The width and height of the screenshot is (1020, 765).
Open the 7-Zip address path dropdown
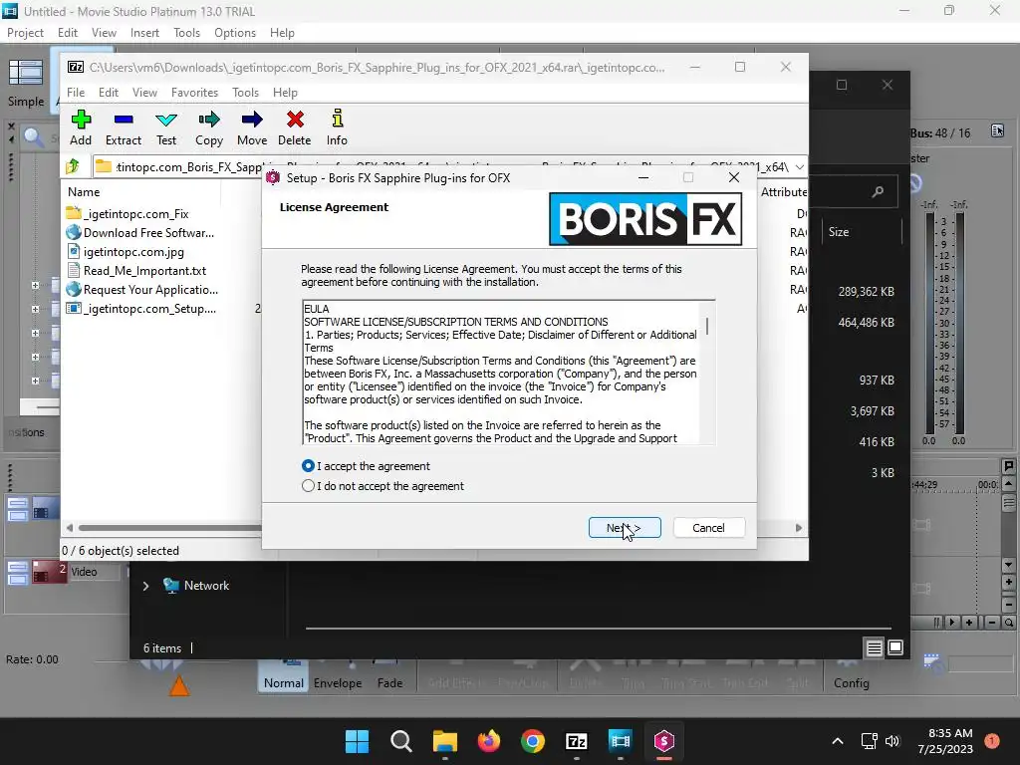800,167
